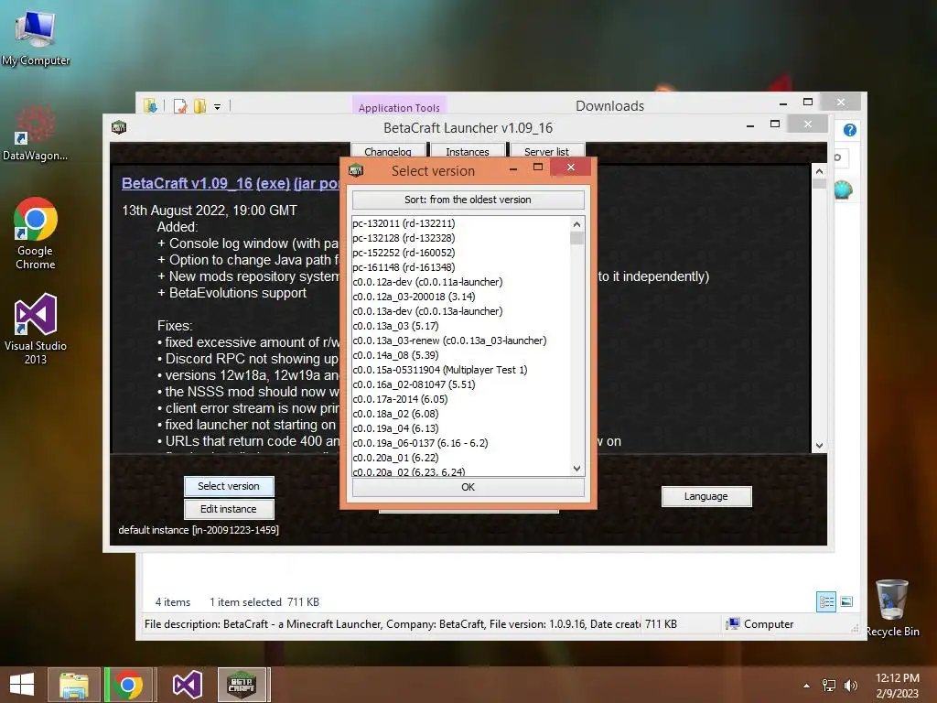Click changelog scrollbar up arrow
937x703 pixels.
coord(819,171)
